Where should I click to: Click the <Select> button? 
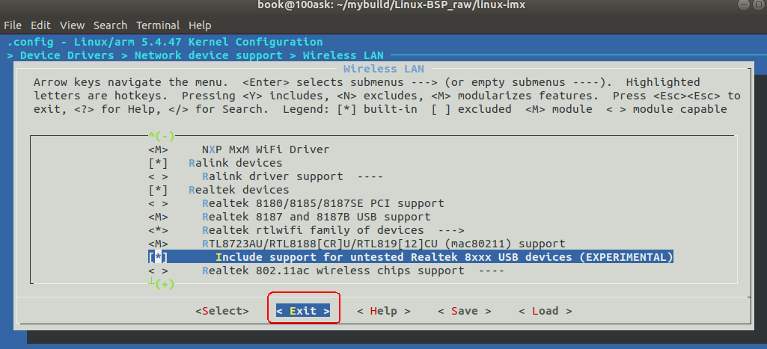click(222, 311)
